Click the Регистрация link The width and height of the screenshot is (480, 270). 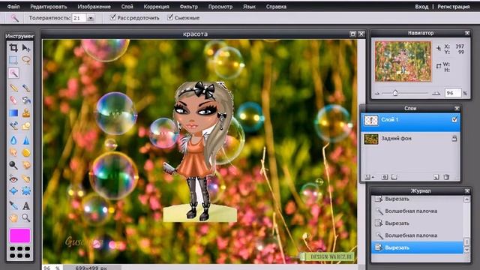[x=453, y=7]
